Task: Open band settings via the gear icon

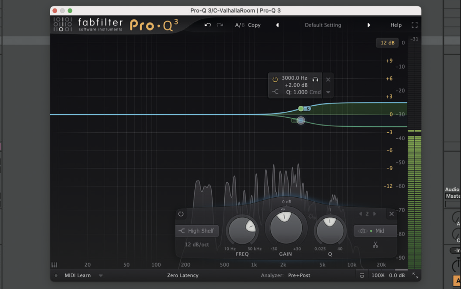Action: 310,216
